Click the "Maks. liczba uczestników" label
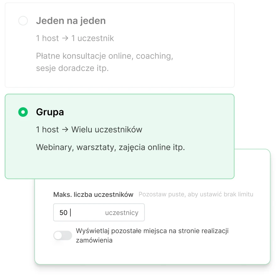The height and width of the screenshot is (275, 279). [93, 195]
